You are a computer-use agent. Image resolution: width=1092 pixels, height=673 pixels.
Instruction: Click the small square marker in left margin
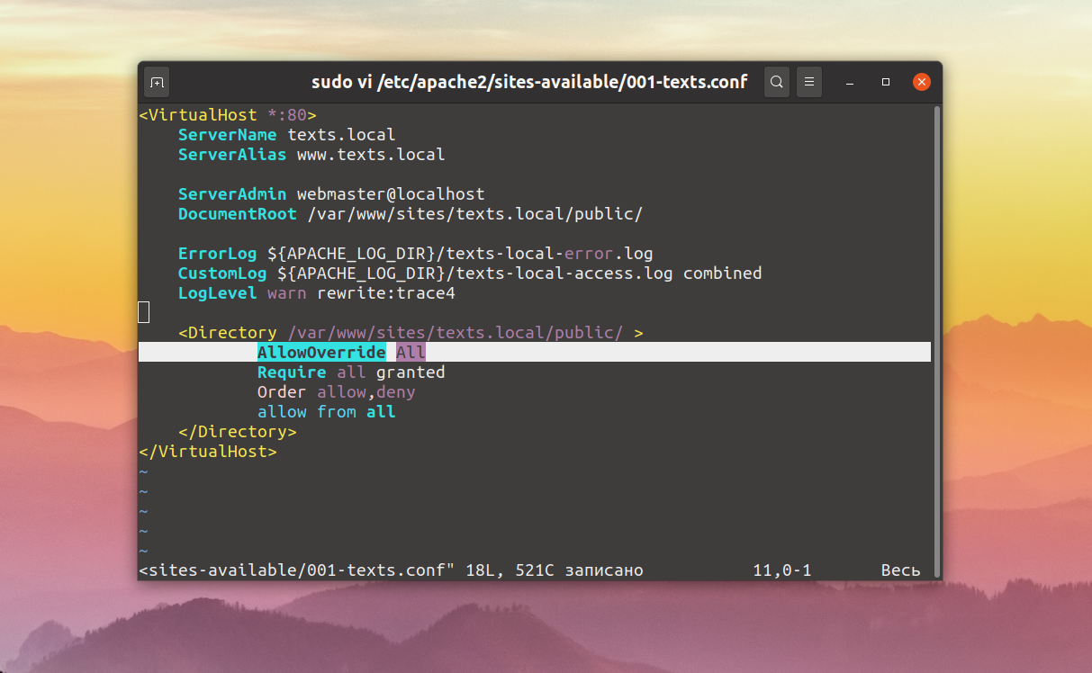143,311
